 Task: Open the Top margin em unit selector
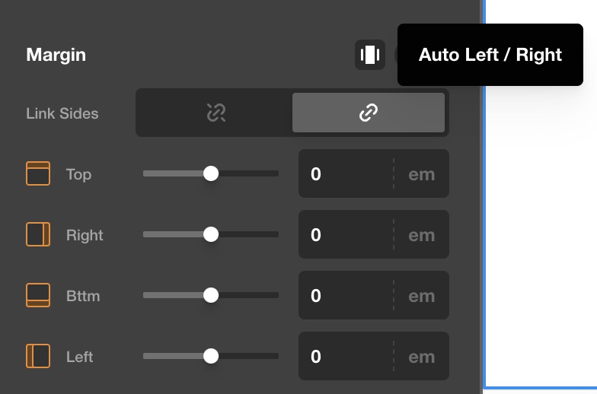421,174
